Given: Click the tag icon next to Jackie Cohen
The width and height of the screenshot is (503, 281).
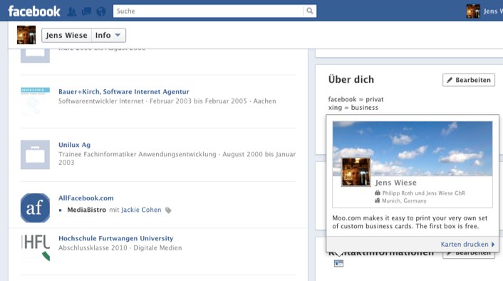Looking at the screenshot, I should pos(168,210).
